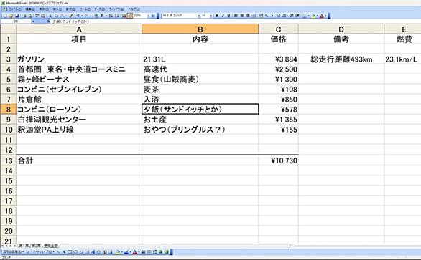Open the Zoom 100% dropdown
The width and height of the screenshot is (421, 260).
pyautogui.click(x=149, y=16)
